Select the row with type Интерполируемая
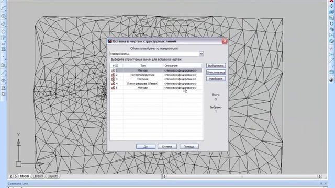335x188 pixels. pyautogui.click(x=156, y=75)
